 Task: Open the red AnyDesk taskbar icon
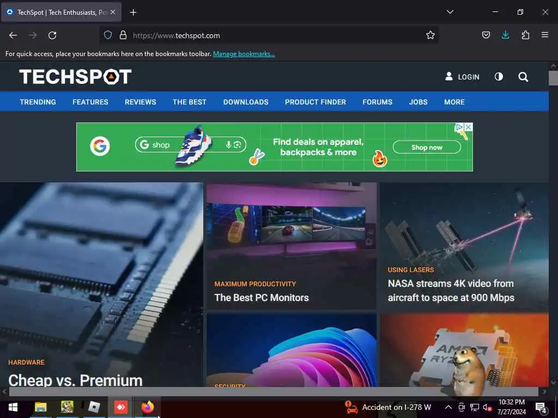(120, 407)
